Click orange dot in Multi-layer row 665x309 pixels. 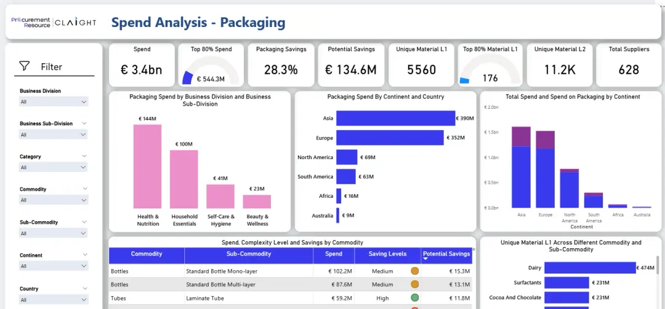(x=415, y=284)
